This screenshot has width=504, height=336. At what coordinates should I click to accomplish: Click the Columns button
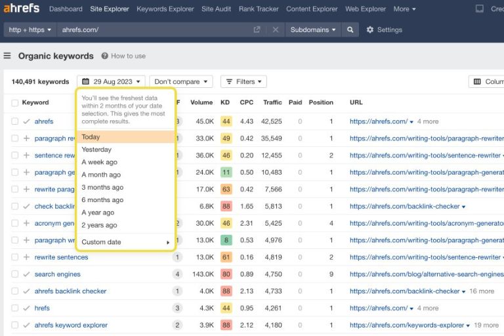(486, 81)
